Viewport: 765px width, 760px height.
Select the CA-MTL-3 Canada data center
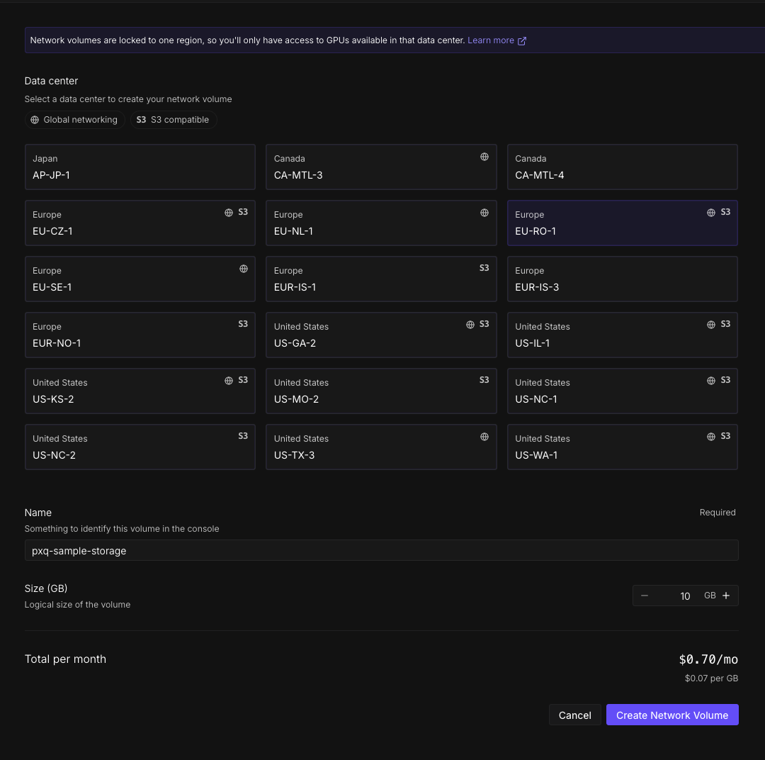coord(381,167)
